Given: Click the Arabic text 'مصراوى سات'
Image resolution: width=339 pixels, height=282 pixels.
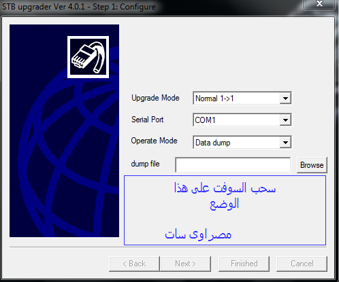Looking at the screenshot, I should tap(198, 234).
